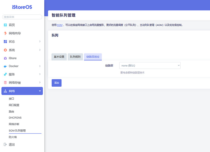The image size is (210, 152).
Task: Open 首页 in the sidebar
Action: (x=12, y=25)
